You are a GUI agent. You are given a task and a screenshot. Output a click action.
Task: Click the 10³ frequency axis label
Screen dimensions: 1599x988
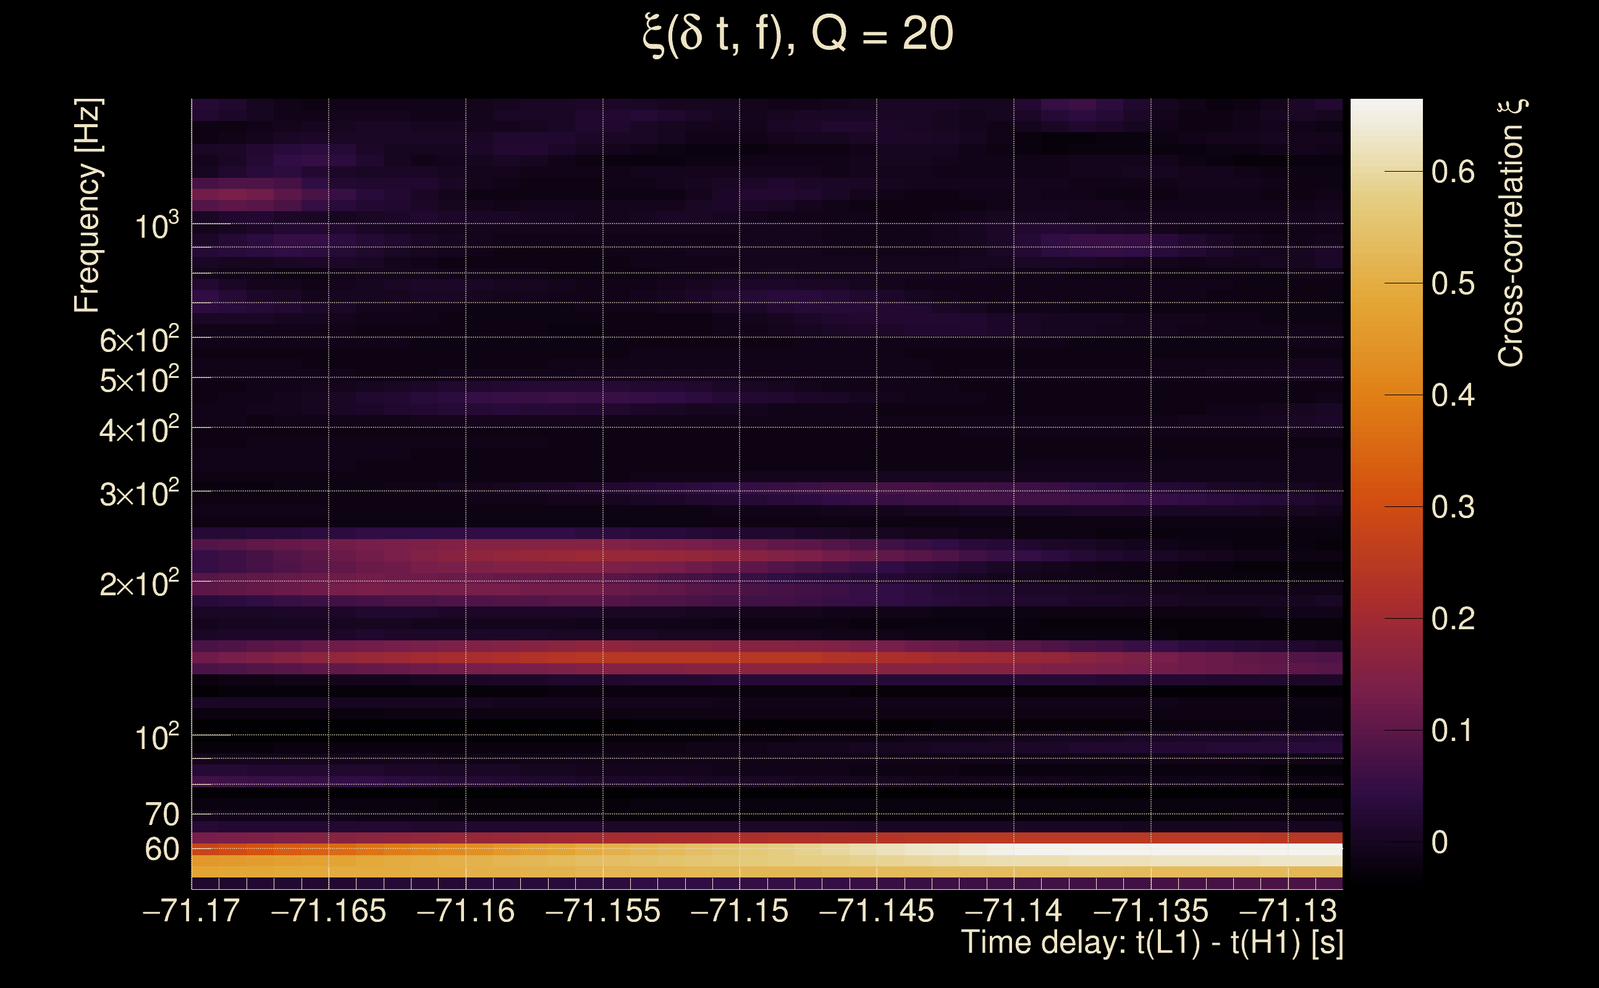pyautogui.click(x=156, y=227)
